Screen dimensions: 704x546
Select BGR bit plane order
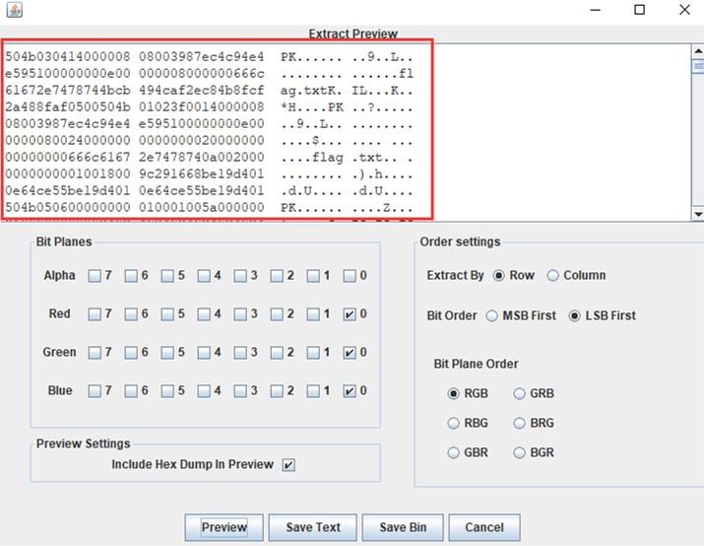[x=520, y=452]
